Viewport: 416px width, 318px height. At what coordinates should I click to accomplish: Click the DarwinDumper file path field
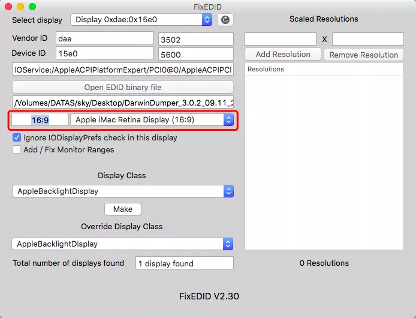tap(123, 103)
